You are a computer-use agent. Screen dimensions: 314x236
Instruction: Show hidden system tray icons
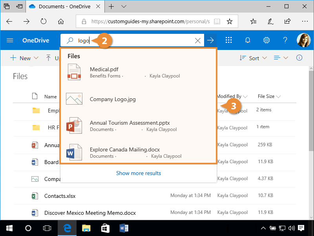(263, 228)
